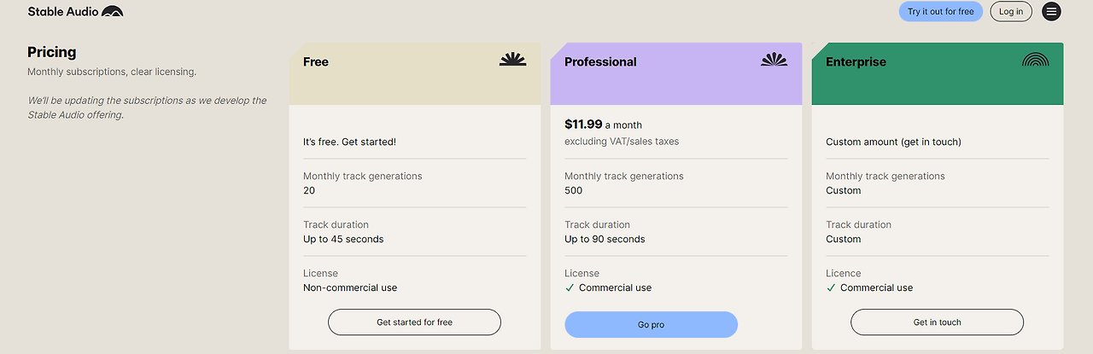Click the Pricing heading

point(52,52)
